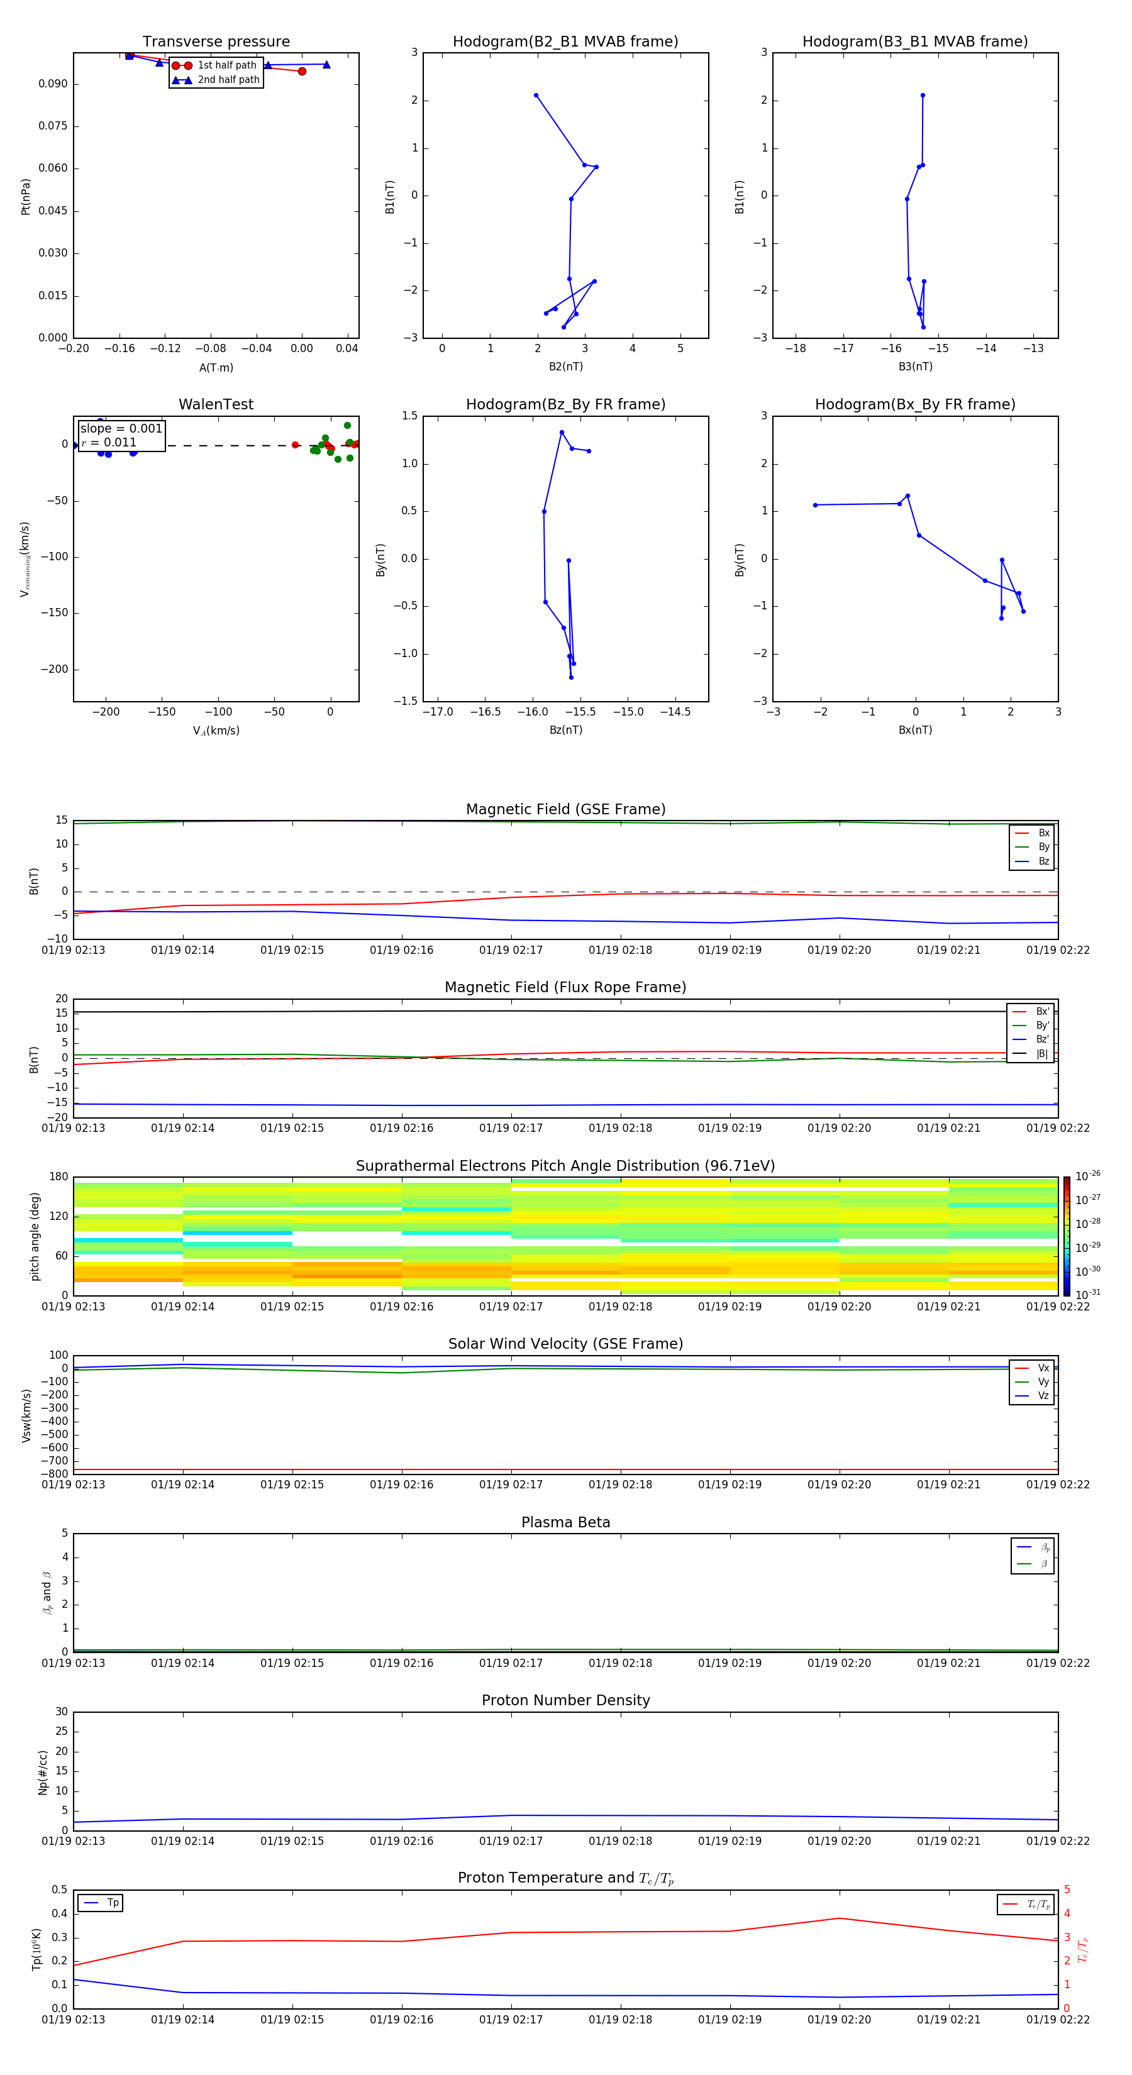The image size is (1132, 2075).
Task: Select 'Vz' in solar wind velocity legend
Action: (1033, 1396)
